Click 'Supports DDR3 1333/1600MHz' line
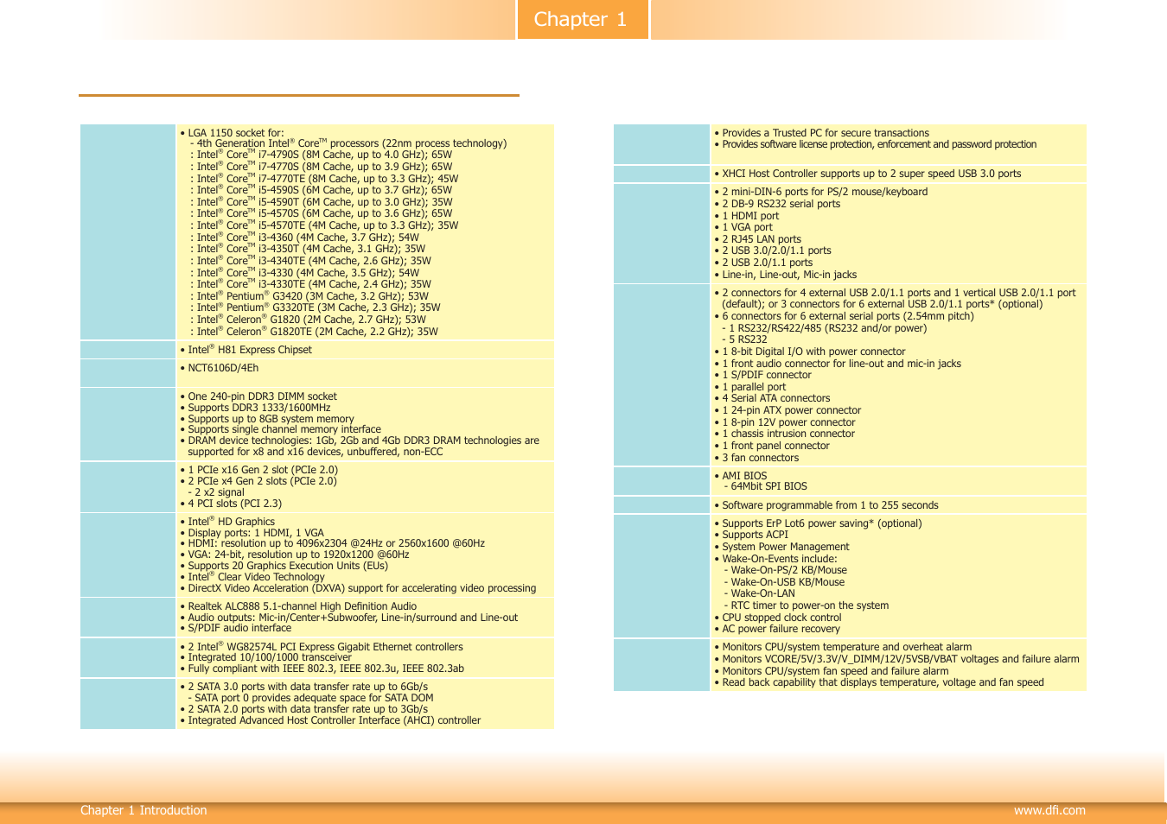Screen dimensions: 1167x824 click(x=255, y=408)
